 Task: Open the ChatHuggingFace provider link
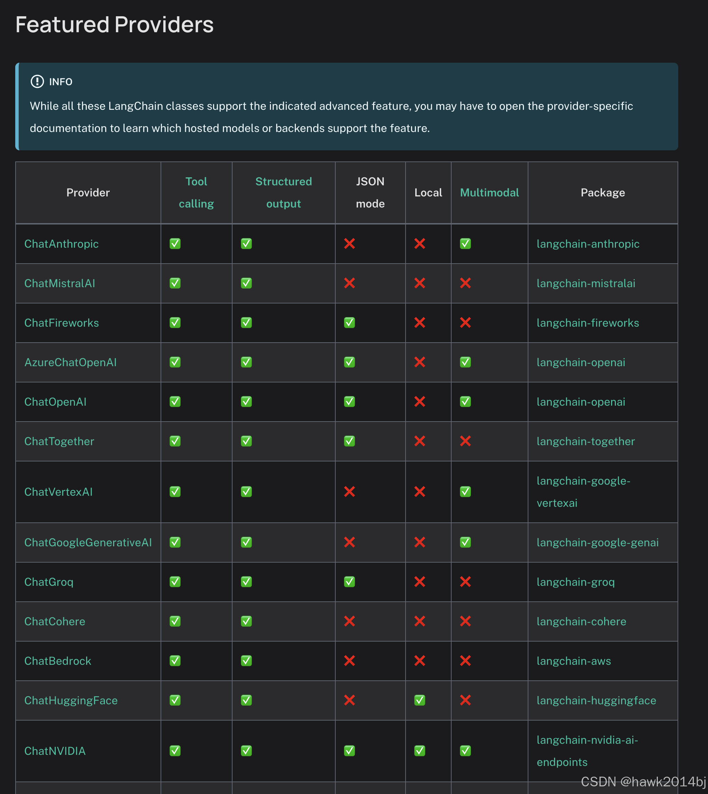coord(71,700)
